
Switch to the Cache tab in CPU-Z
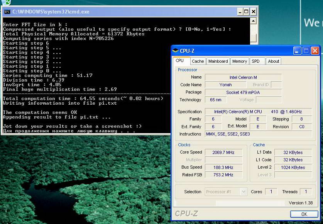pyautogui.click(x=198, y=61)
